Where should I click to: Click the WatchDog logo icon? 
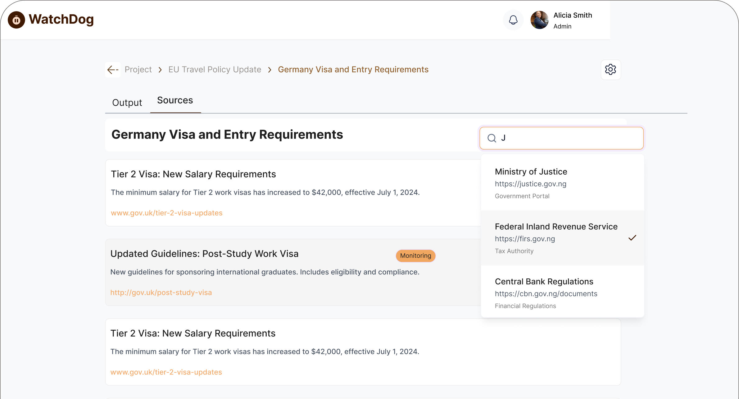point(16,20)
